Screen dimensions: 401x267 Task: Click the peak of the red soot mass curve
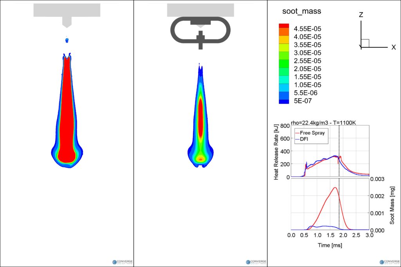pos(335,187)
